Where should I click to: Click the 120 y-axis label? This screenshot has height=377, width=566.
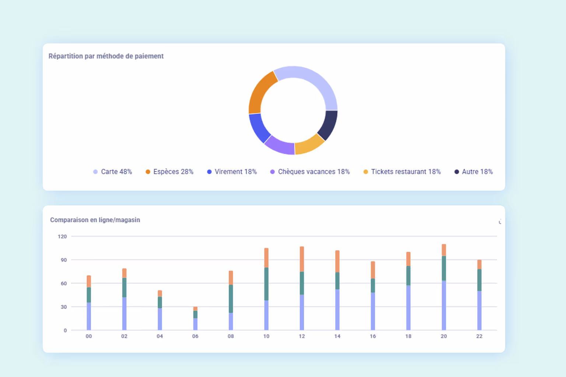pyautogui.click(x=62, y=236)
